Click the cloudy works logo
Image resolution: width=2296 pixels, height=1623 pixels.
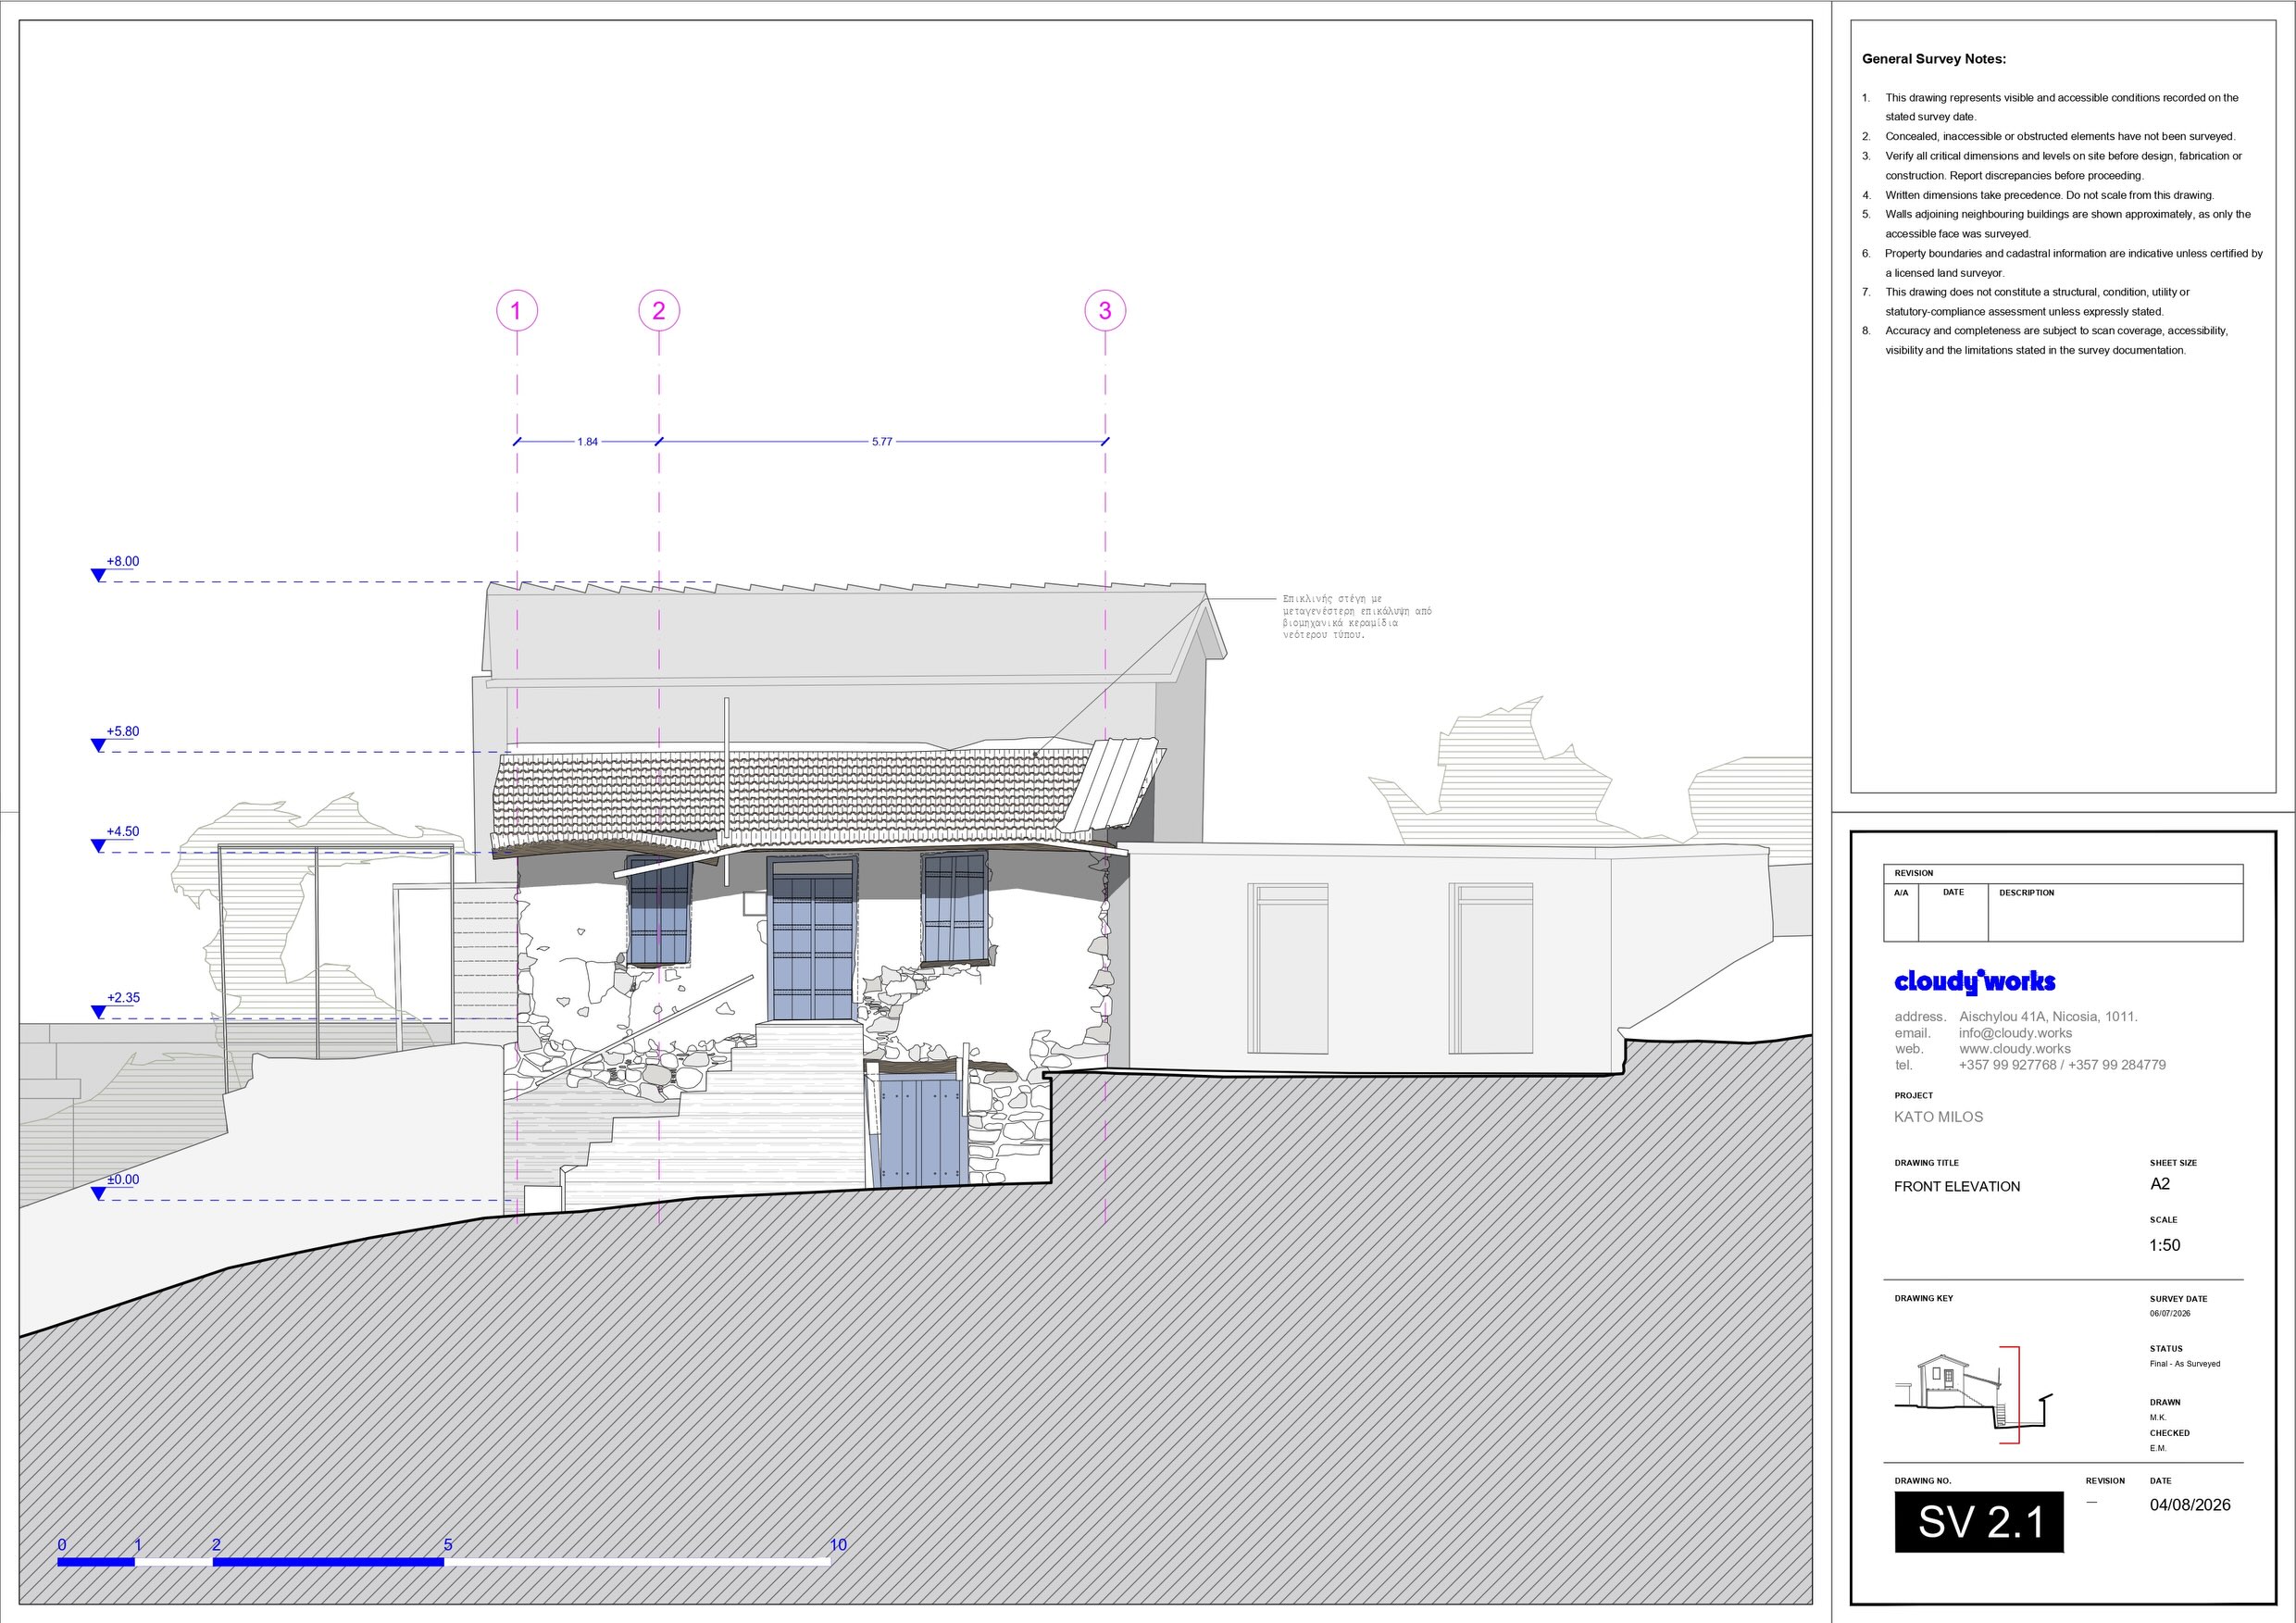pos(1974,982)
